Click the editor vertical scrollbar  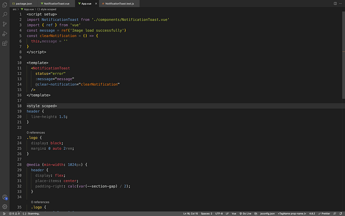click(343, 55)
